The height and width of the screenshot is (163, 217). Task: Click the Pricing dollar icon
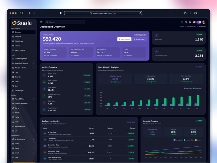13,113
